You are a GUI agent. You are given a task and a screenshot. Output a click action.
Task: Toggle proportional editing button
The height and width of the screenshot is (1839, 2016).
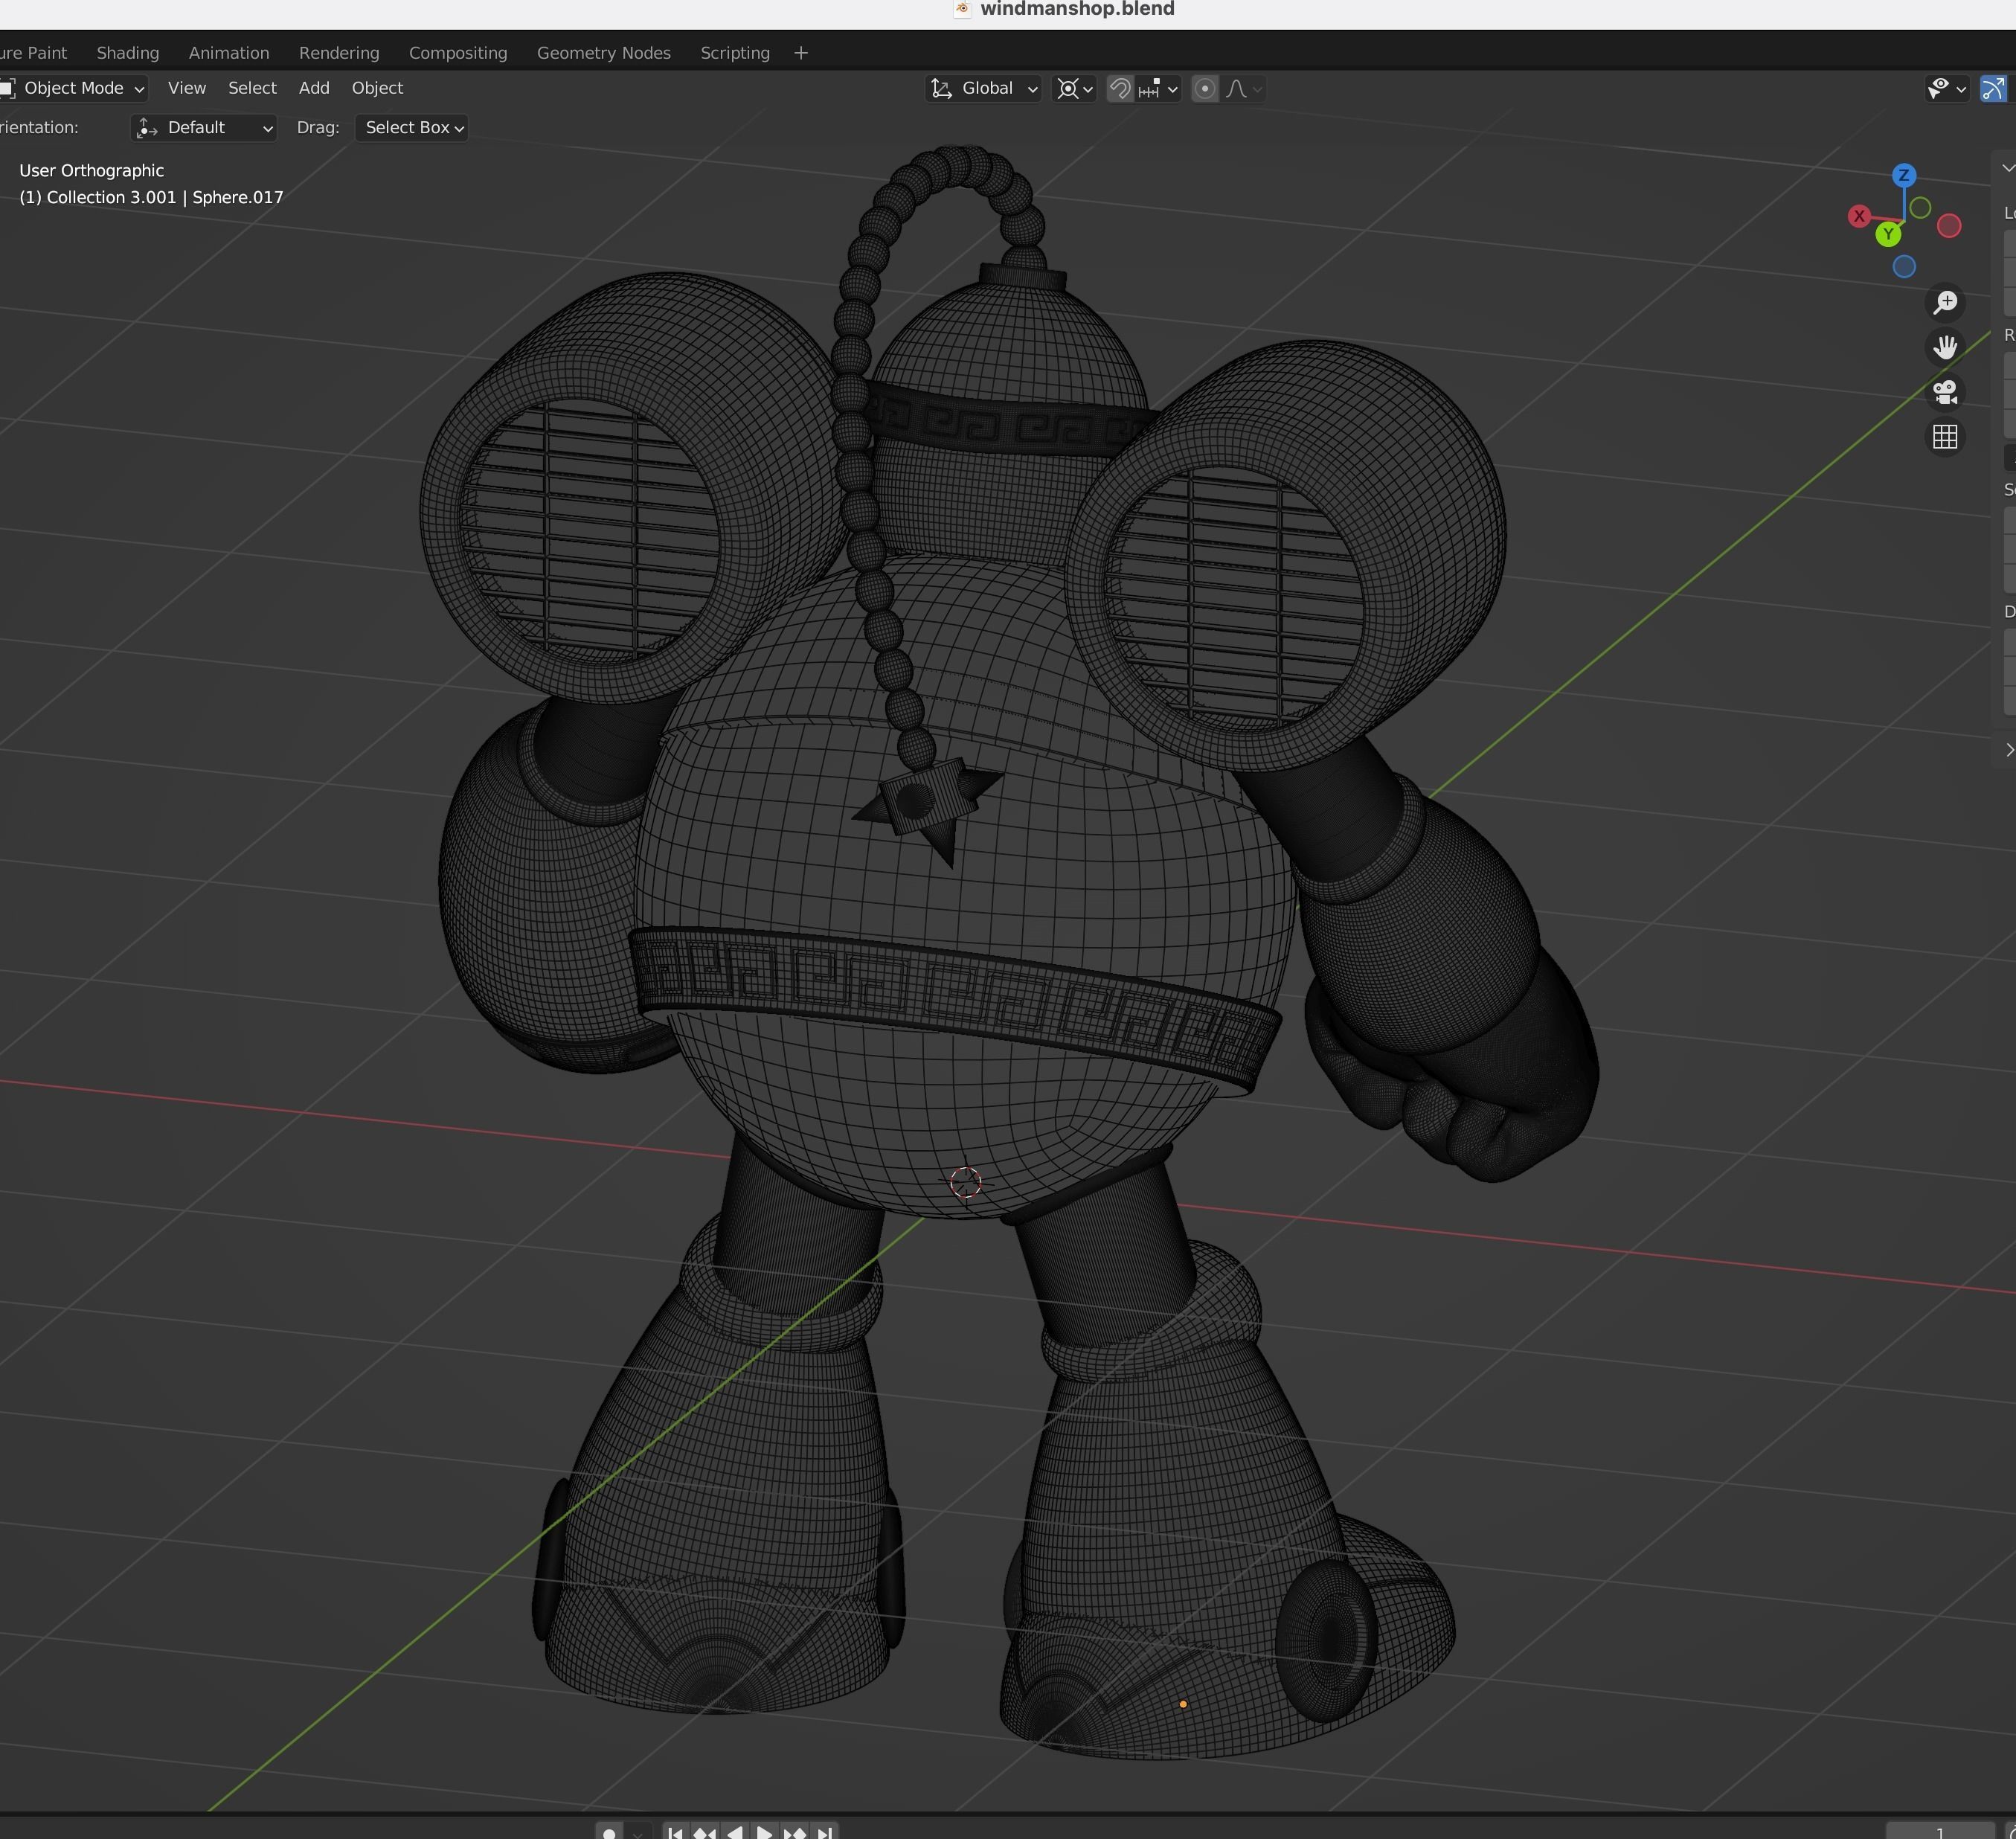1205,89
